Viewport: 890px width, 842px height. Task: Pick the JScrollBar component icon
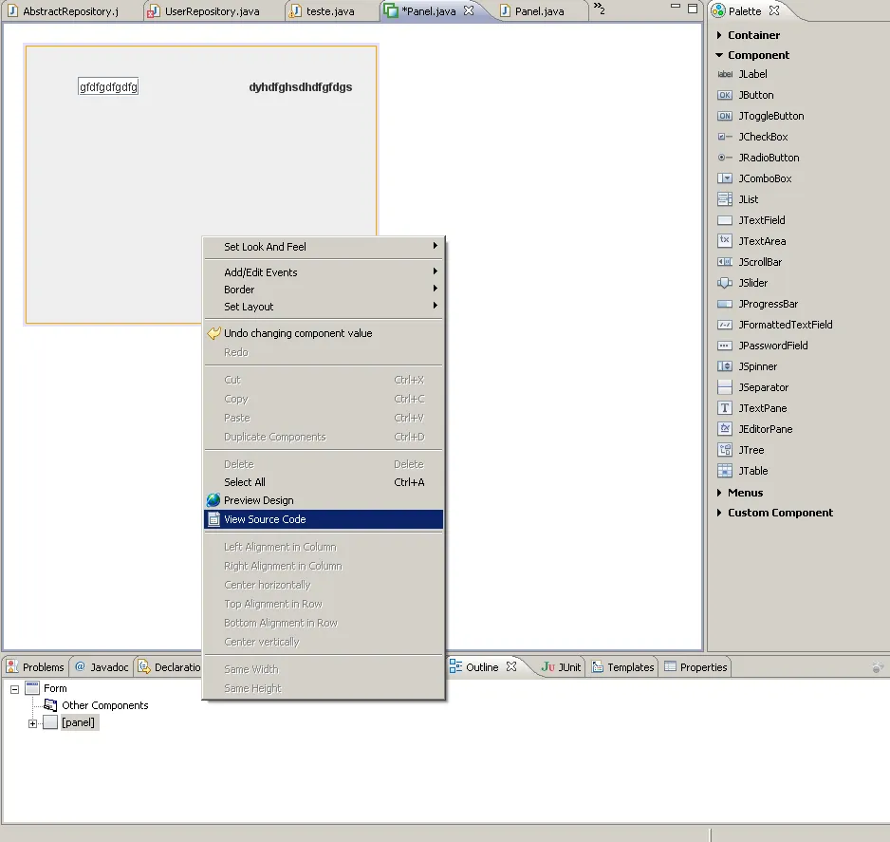click(x=725, y=262)
